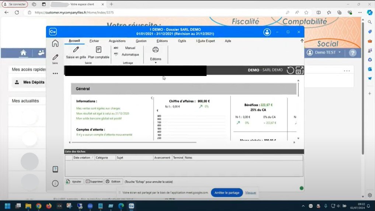Open the Gestion menu
This screenshot has height=211, width=375.
(x=141, y=41)
